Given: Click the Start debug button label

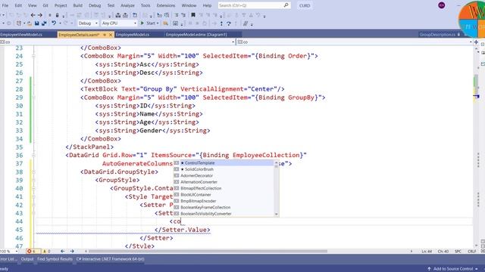Looking at the screenshot, I should 151,23.
